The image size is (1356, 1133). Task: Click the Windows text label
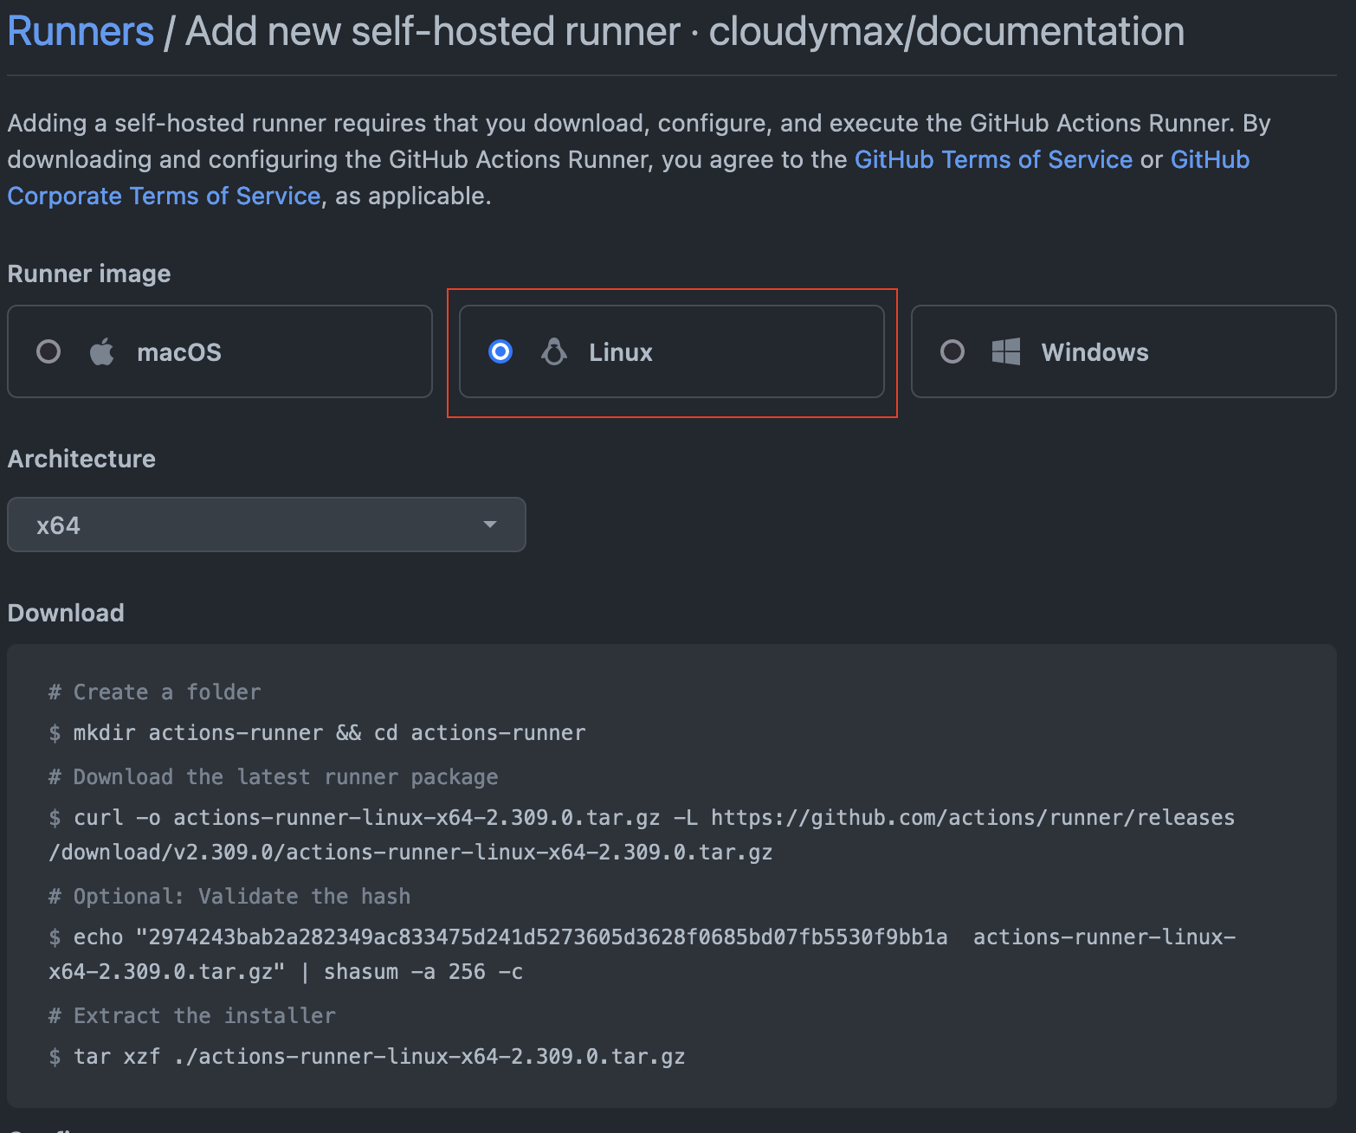(x=1094, y=352)
